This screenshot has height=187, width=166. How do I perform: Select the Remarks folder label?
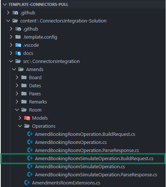[38, 102]
